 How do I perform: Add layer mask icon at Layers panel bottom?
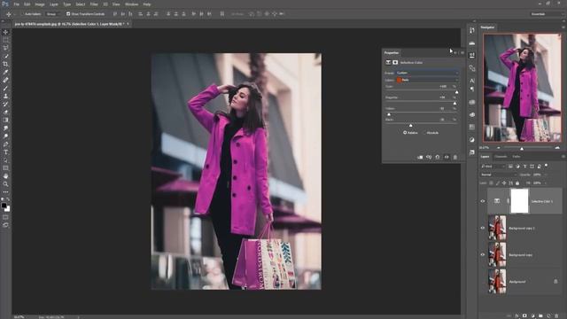[524, 315]
